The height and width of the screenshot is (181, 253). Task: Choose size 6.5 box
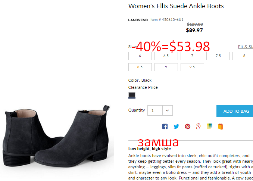(x=166, y=56)
